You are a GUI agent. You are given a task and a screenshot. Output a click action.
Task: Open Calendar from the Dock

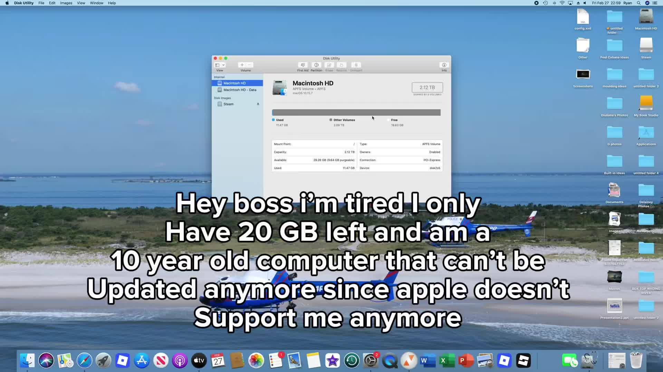pos(218,361)
